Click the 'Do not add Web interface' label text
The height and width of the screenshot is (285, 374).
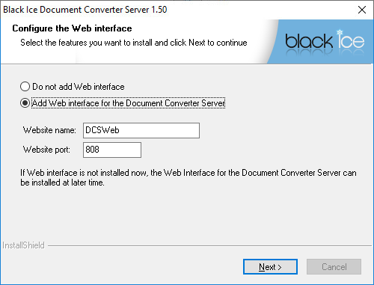[79, 87]
